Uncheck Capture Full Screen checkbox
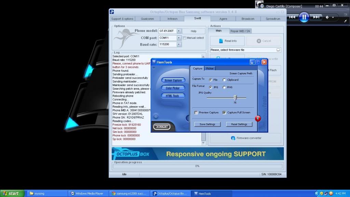This screenshot has width=350, height=197. [224, 113]
